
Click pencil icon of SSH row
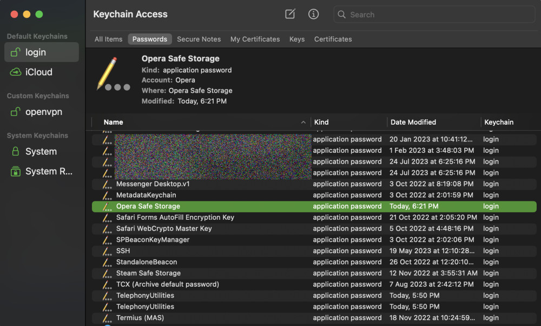[107, 251]
